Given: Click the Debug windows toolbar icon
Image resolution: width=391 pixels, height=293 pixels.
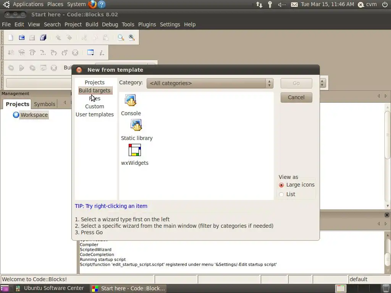Looking at the screenshot, I should 90,53.
